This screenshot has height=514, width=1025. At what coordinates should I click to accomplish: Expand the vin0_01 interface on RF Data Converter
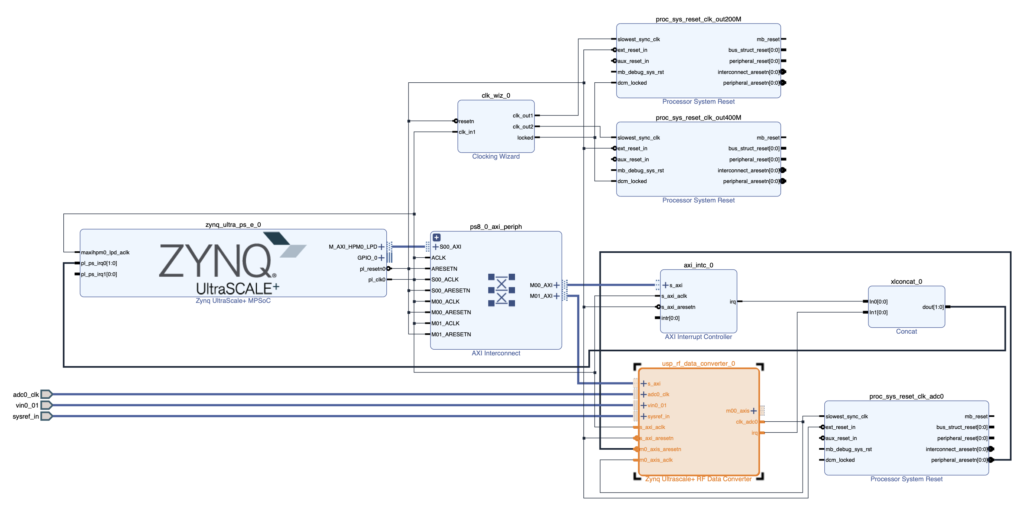point(643,406)
